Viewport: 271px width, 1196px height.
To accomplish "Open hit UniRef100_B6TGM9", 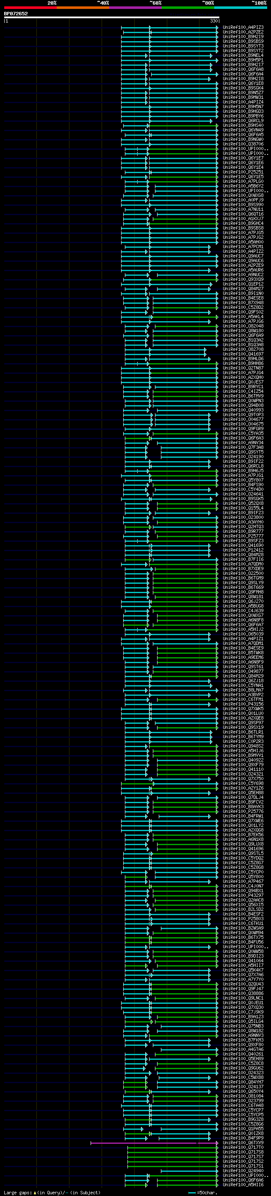I will click(243, 578).
